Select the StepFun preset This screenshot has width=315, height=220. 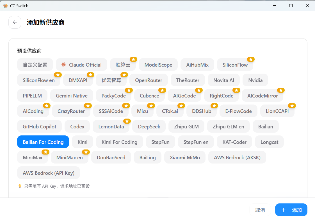(160, 142)
